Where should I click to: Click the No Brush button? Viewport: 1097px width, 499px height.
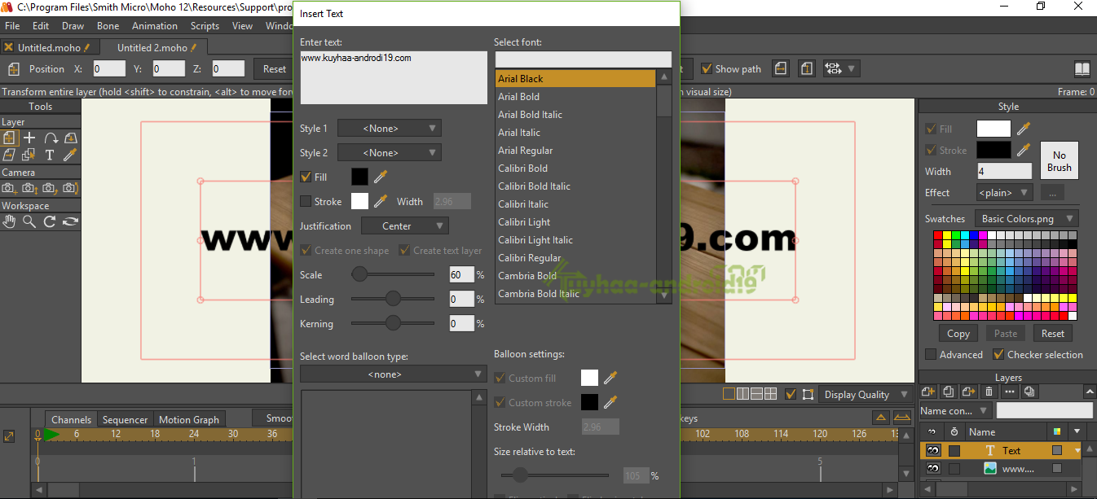(x=1060, y=160)
